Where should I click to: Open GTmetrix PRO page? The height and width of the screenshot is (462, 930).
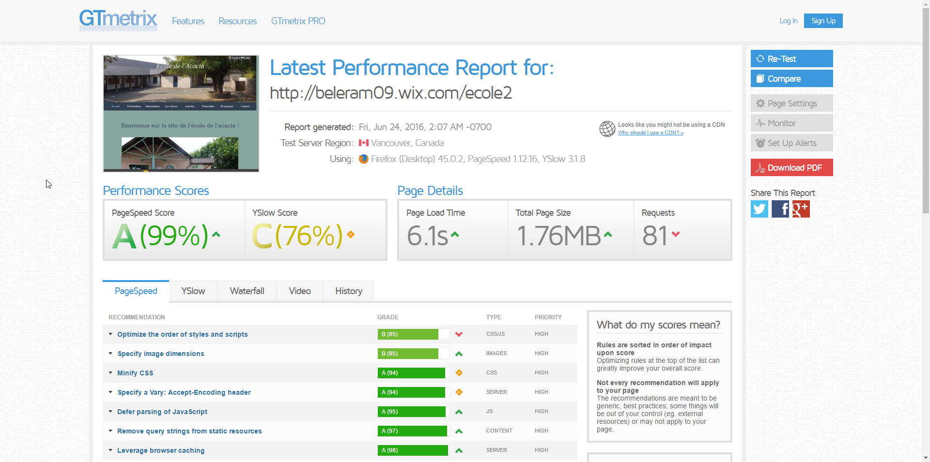point(298,21)
